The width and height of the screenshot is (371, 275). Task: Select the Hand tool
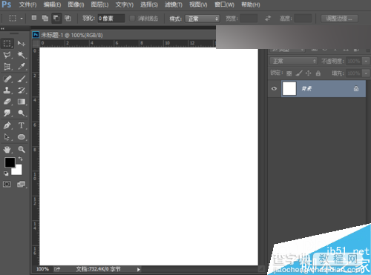click(x=7, y=149)
